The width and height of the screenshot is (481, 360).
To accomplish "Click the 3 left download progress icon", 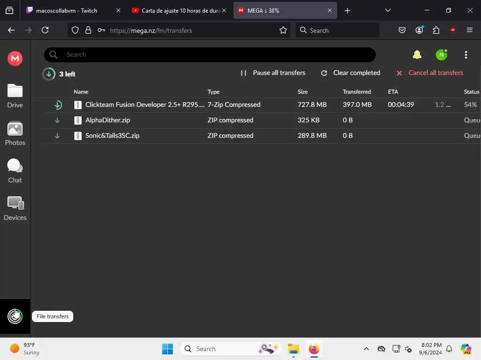I will [x=49, y=74].
